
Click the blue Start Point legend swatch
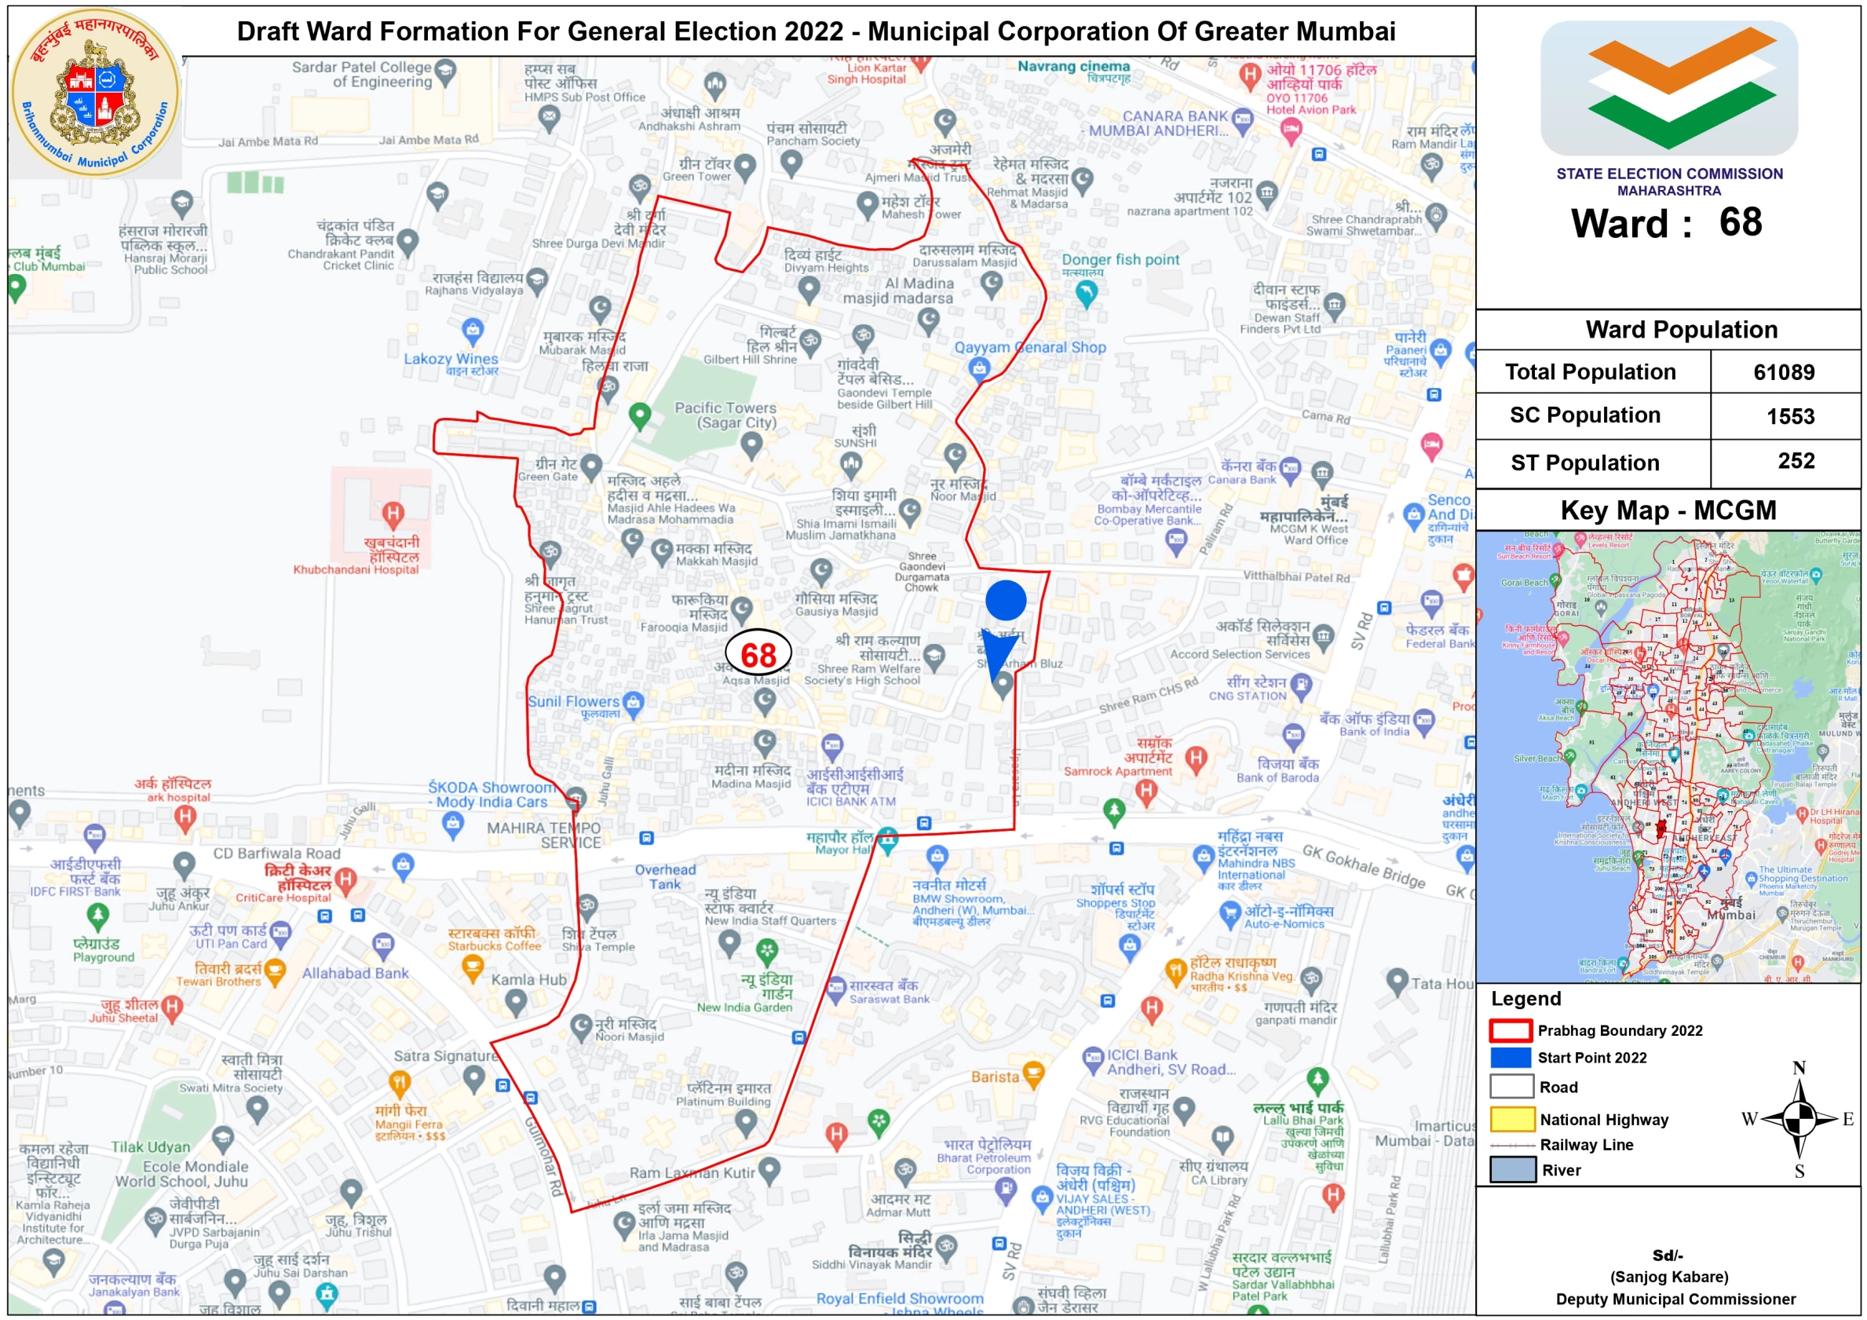click(1511, 1057)
